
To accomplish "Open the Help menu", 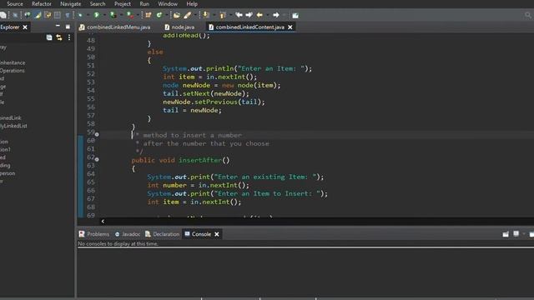I will pyautogui.click(x=192, y=4).
